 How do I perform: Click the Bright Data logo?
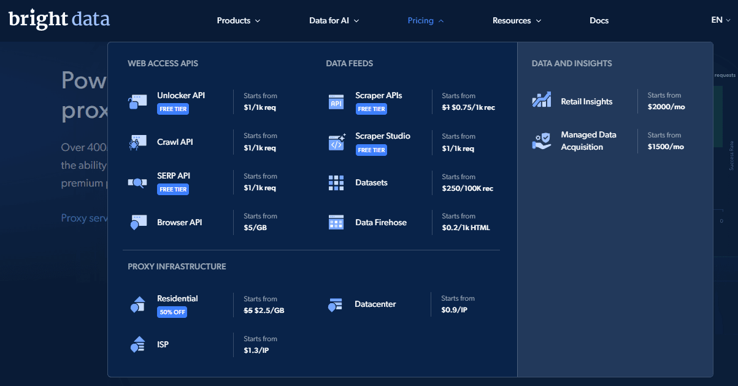click(x=59, y=19)
